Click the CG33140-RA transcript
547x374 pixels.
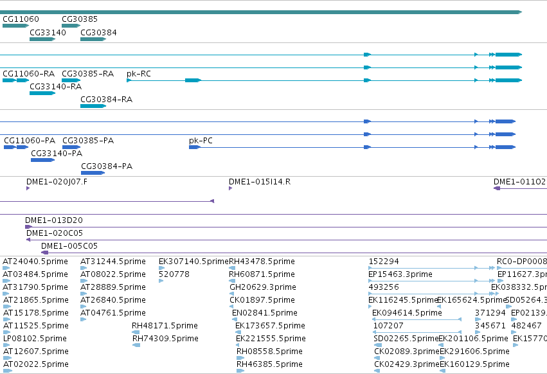[42, 93]
